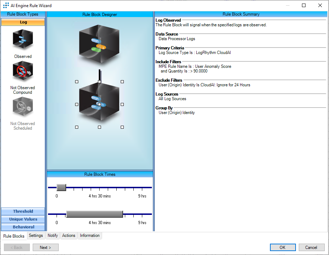Open the Notify tab

(x=53, y=235)
